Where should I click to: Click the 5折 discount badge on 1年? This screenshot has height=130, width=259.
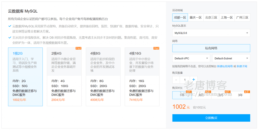[x=189, y=92]
